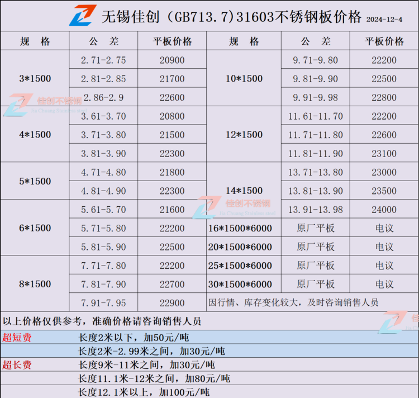Click price cell 20800

pyautogui.click(x=172, y=116)
